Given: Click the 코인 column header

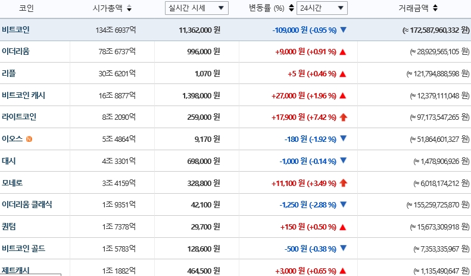Looking at the screenshot, I should (26, 8).
